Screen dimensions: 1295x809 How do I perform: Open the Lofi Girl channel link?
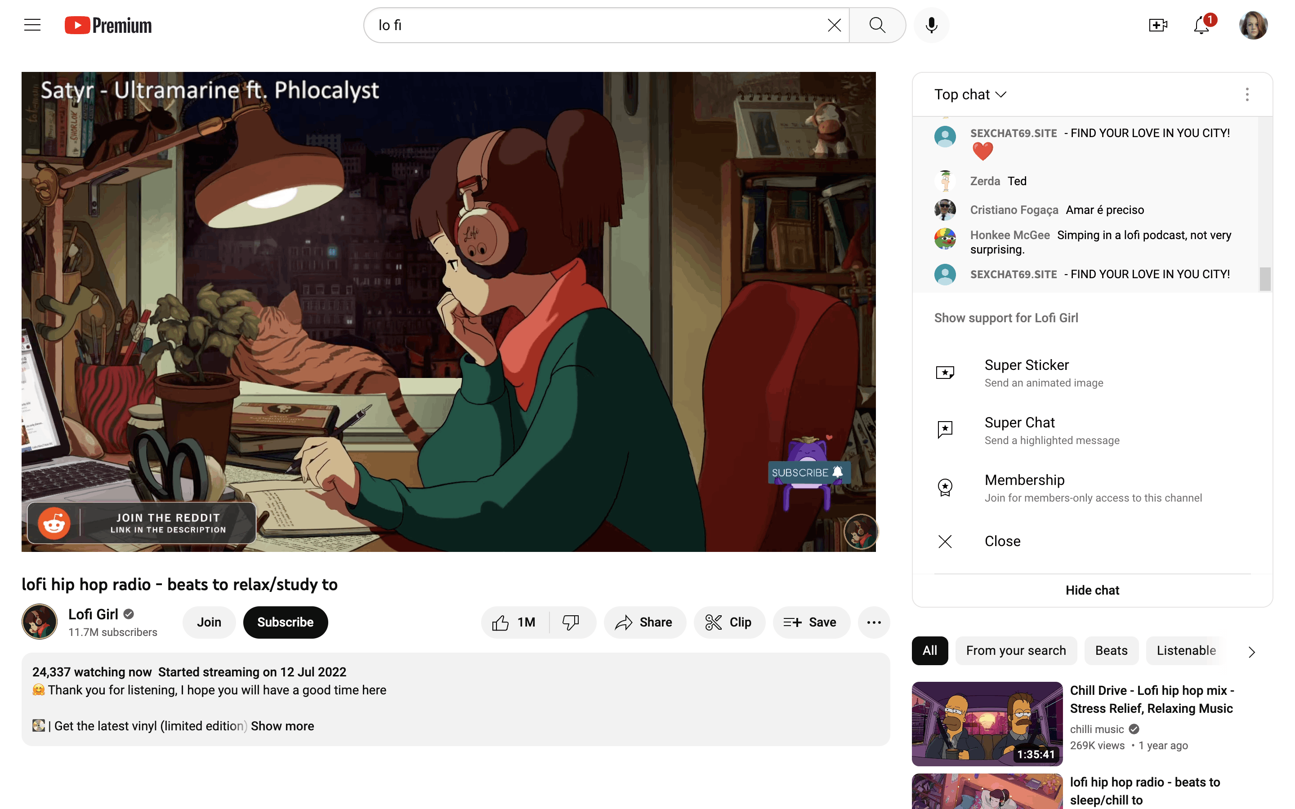point(93,614)
